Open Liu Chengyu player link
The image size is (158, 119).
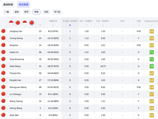16,94
